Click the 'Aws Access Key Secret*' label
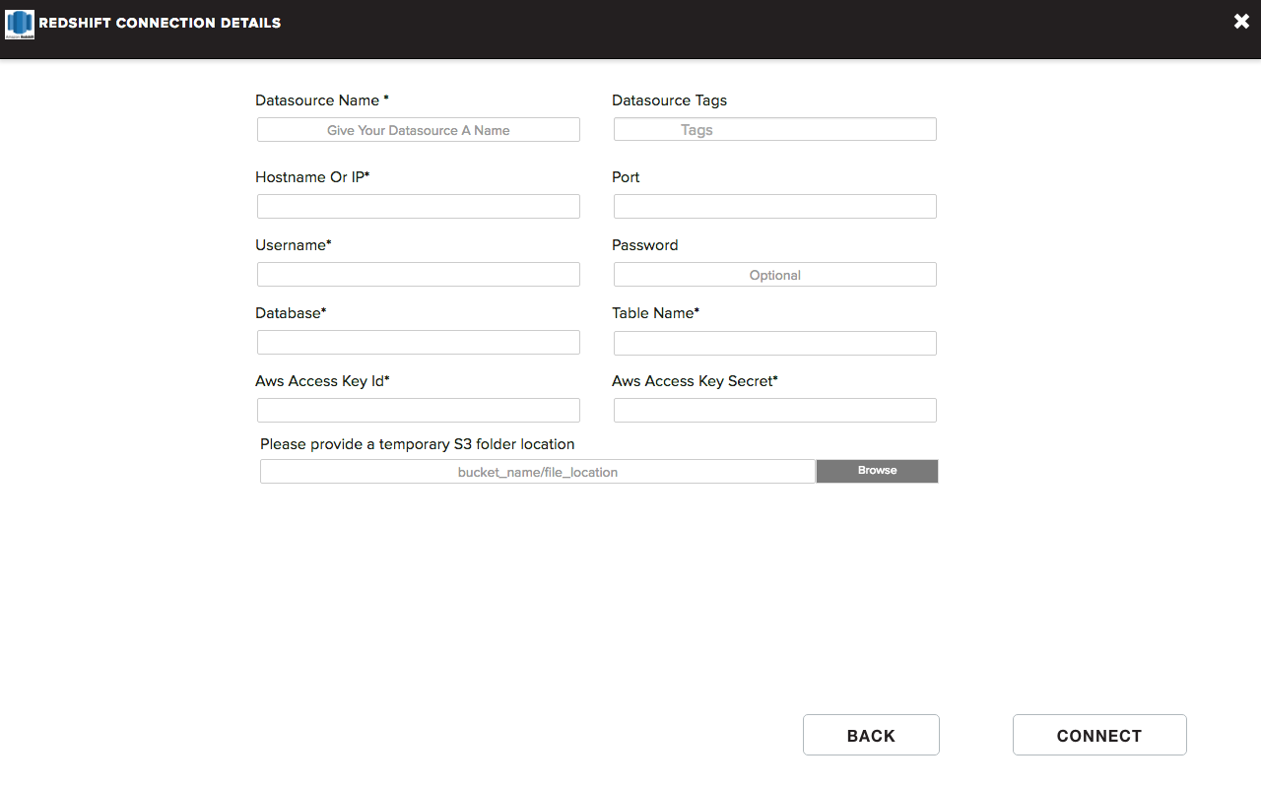Viewport: 1261px width, 788px height. (x=695, y=381)
